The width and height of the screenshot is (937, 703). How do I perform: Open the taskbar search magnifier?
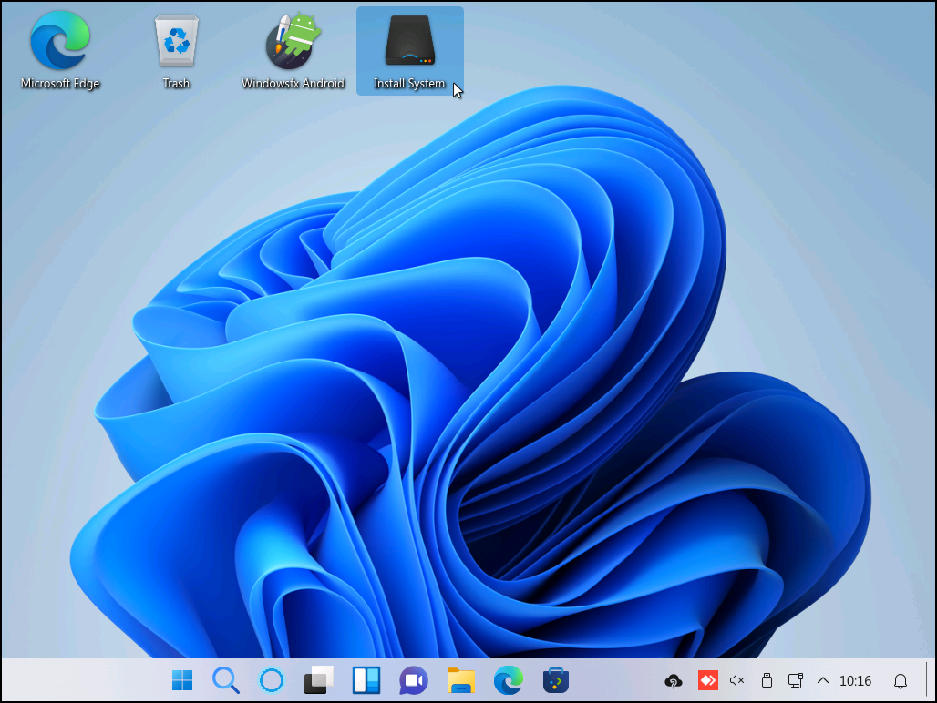point(226,680)
